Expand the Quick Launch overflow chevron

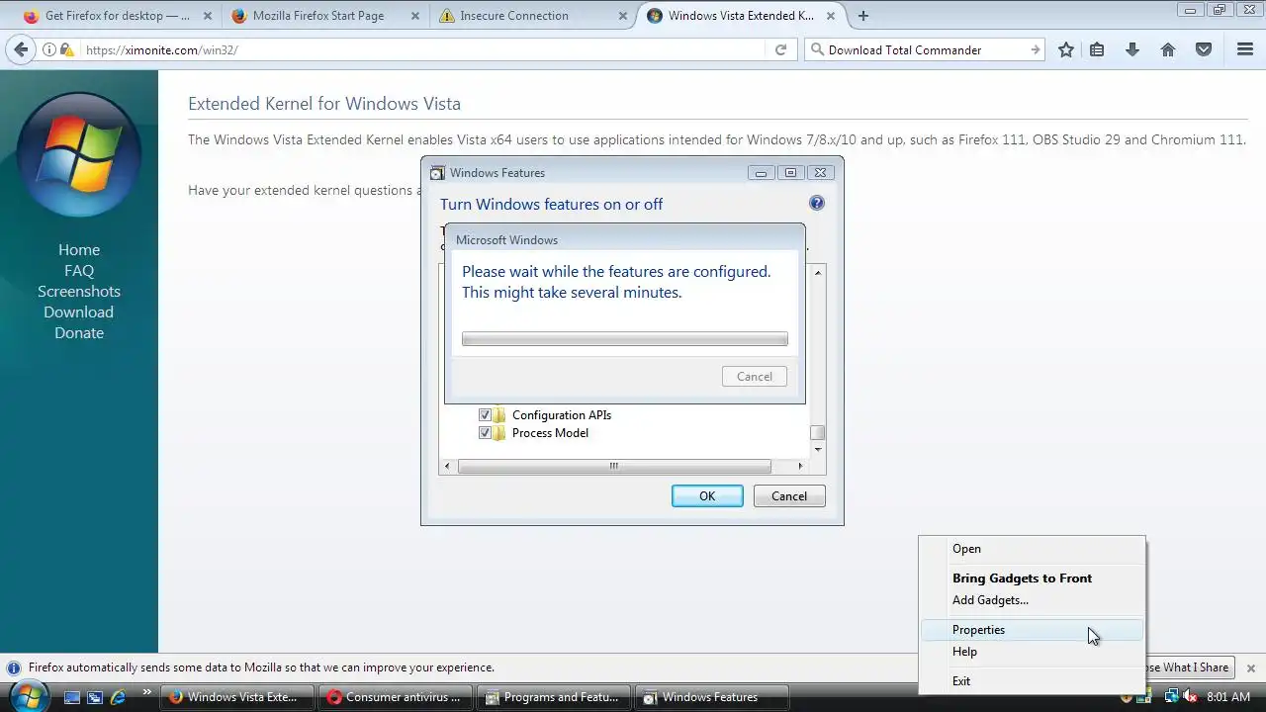pyautogui.click(x=147, y=692)
